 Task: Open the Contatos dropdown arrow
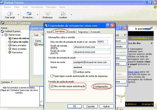[x=12, y=82]
